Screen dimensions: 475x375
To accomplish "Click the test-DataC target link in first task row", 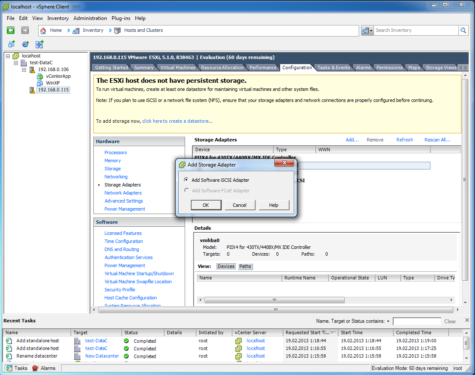I will [96, 341].
